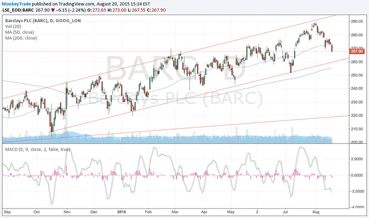Screen dimensions: 369x218
Task: Click the last red candlestick at 267.90
Action: [332, 48]
